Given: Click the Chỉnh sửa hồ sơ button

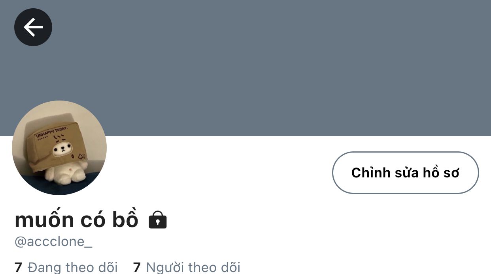Looking at the screenshot, I should pos(405,173).
